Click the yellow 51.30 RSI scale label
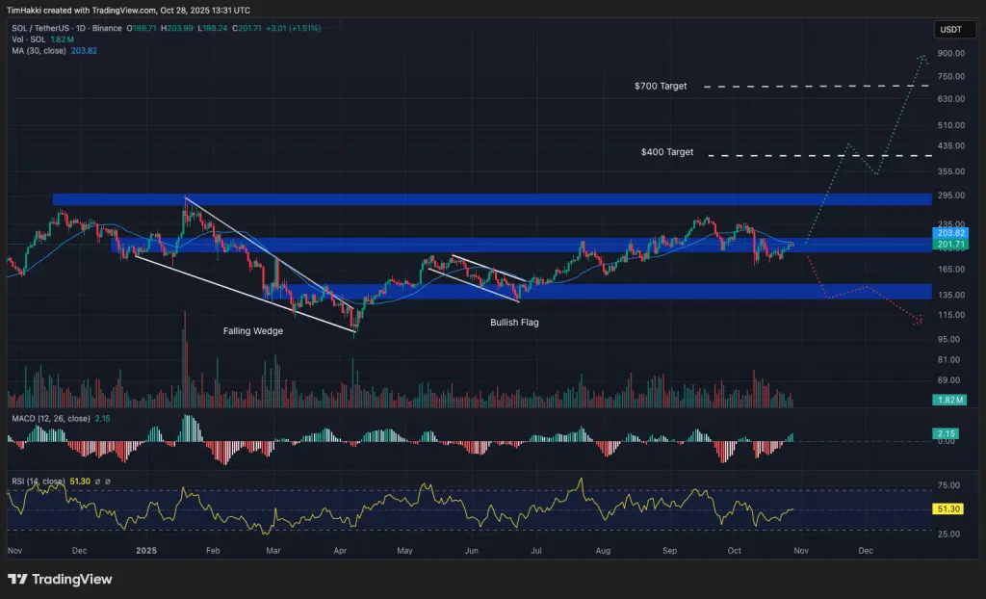This screenshot has height=599, width=986. coord(950,508)
